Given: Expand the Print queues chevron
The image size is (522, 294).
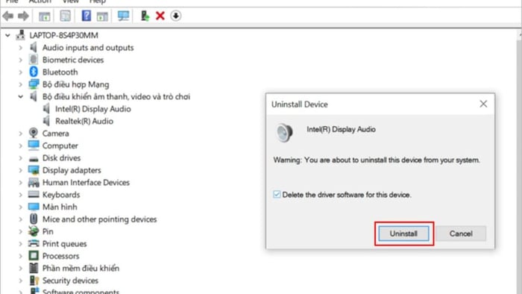Looking at the screenshot, I should (x=21, y=244).
